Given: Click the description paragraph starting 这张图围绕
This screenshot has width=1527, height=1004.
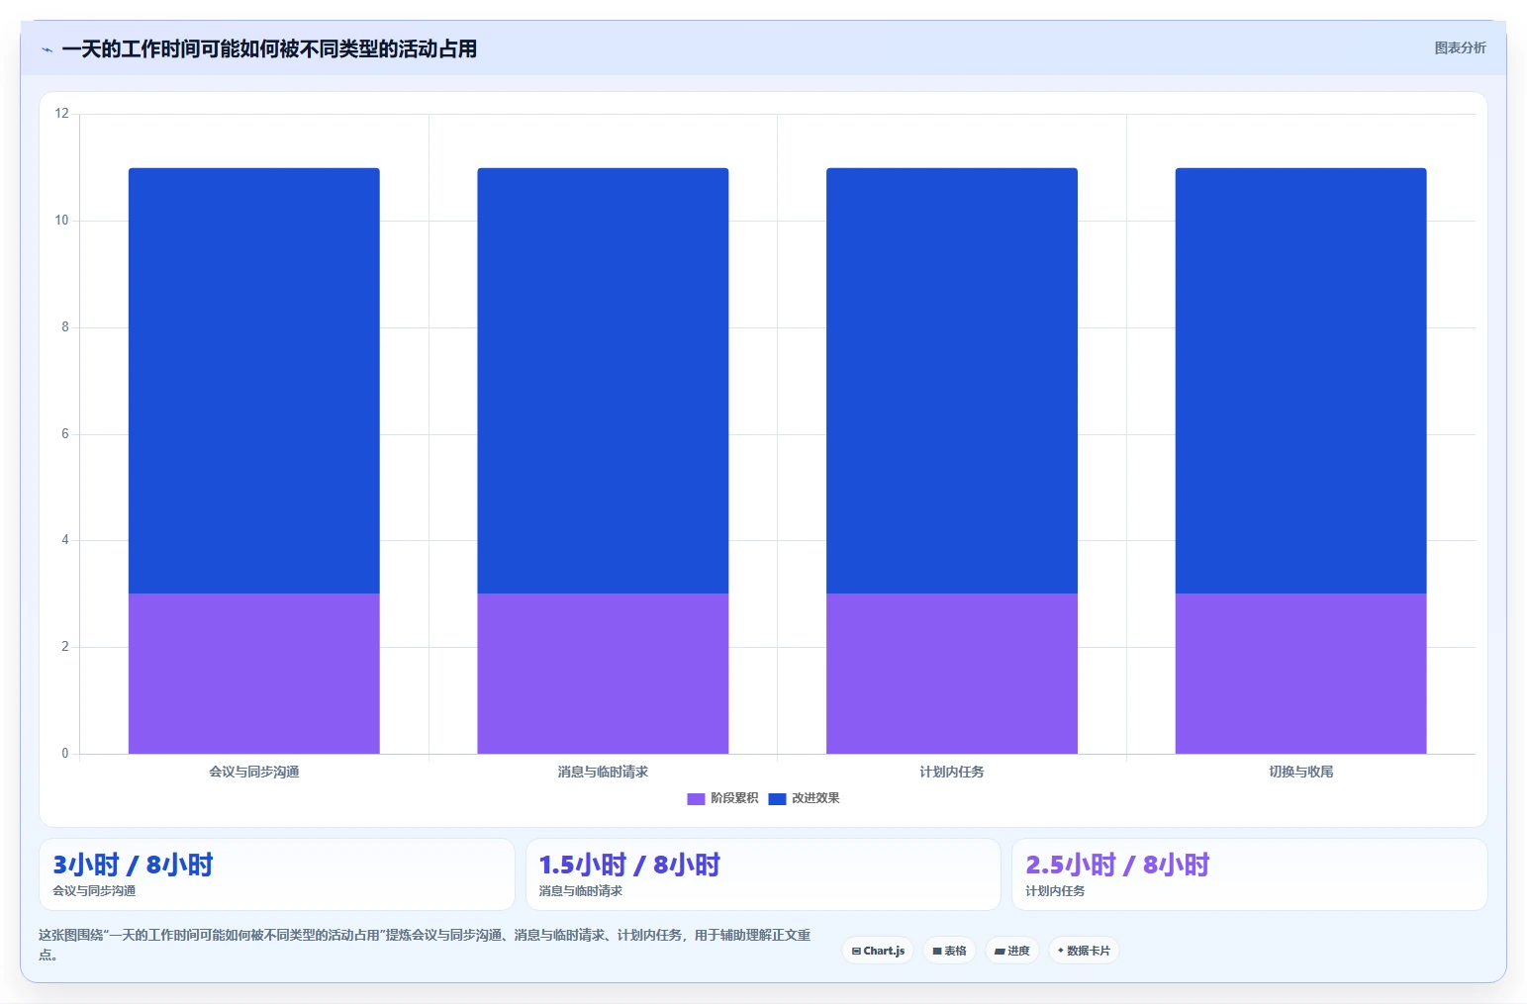Looking at the screenshot, I should click(x=425, y=945).
